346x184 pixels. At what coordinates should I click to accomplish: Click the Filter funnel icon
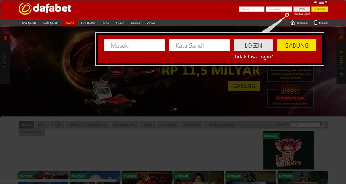point(285,125)
